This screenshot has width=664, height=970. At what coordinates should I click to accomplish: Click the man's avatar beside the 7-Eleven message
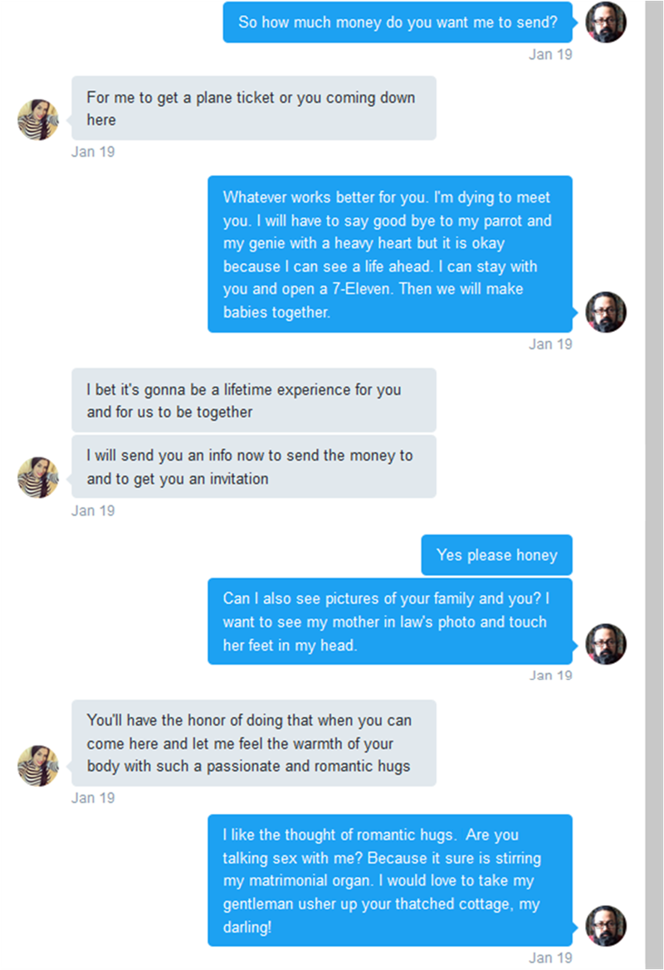pyautogui.click(x=606, y=312)
